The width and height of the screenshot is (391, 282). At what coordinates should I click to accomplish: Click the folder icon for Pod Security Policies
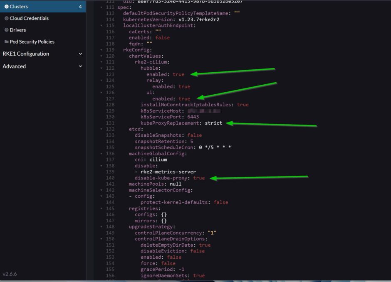pyautogui.click(x=6, y=42)
